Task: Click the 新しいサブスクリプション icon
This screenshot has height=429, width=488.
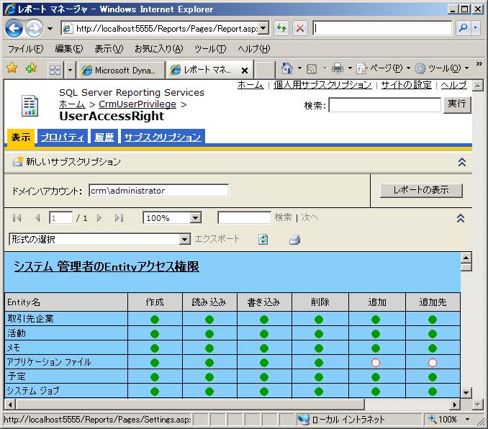Action: (x=18, y=161)
